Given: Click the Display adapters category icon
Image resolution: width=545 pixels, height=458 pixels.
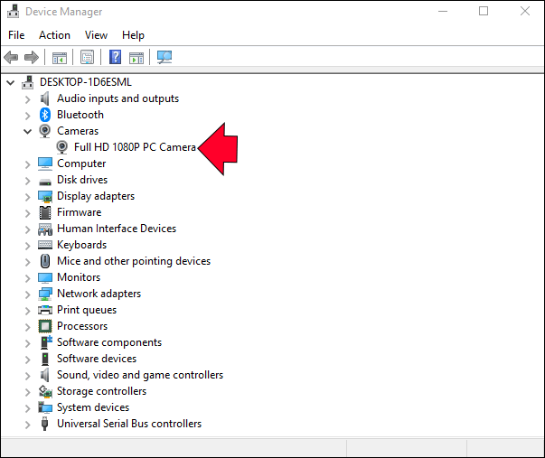Looking at the screenshot, I should pyautogui.click(x=45, y=196).
